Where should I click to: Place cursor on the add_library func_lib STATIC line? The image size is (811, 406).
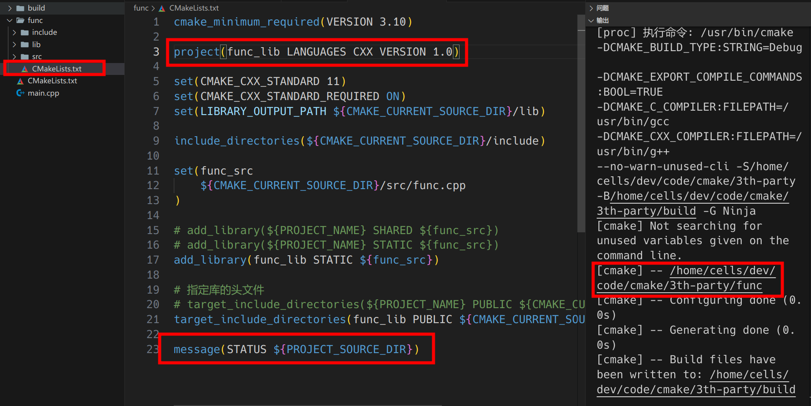306,260
